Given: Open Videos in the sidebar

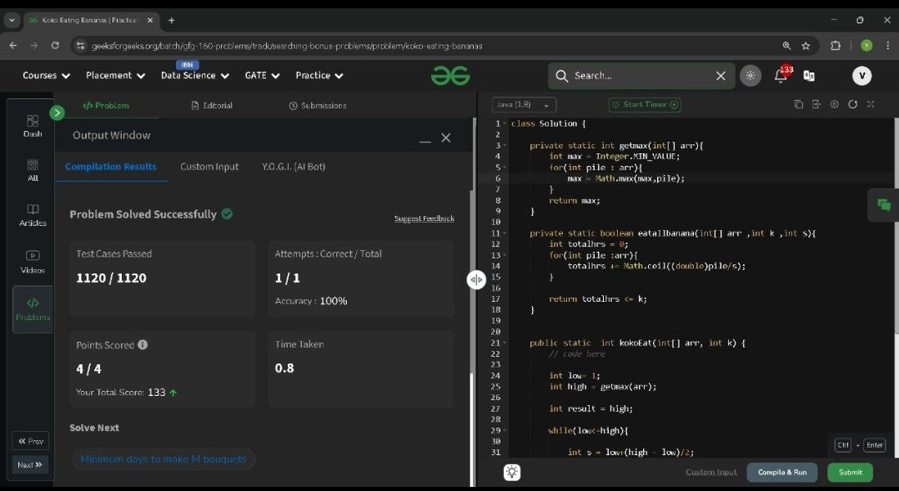Looking at the screenshot, I should (x=33, y=262).
